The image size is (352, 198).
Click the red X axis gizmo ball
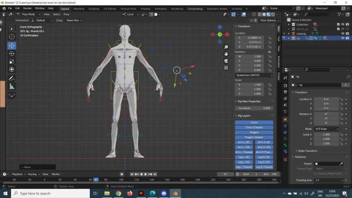pos(227,34)
